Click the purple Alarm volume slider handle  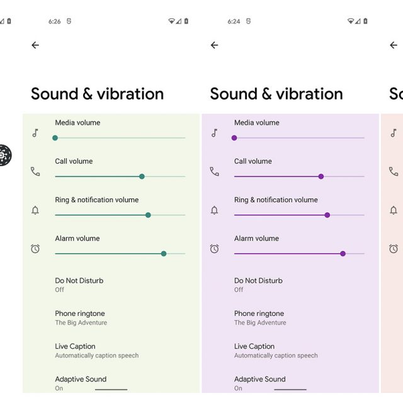point(343,254)
